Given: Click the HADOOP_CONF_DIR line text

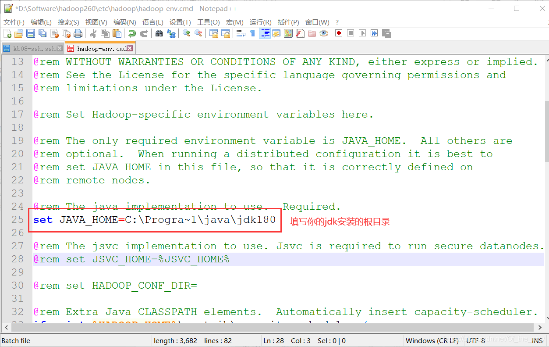Looking at the screenshot, I should point(115,286).
